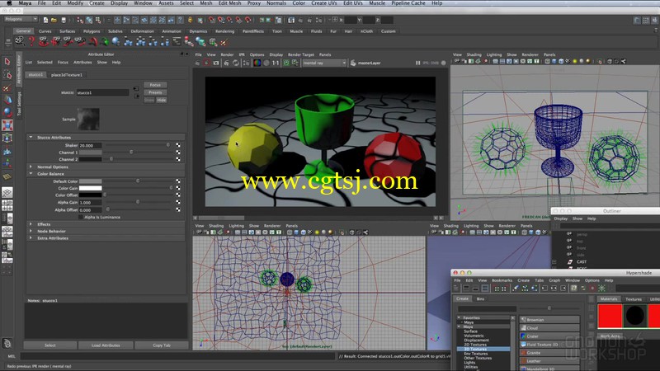Expand Extra Attributes section

(x=31, y=237)
